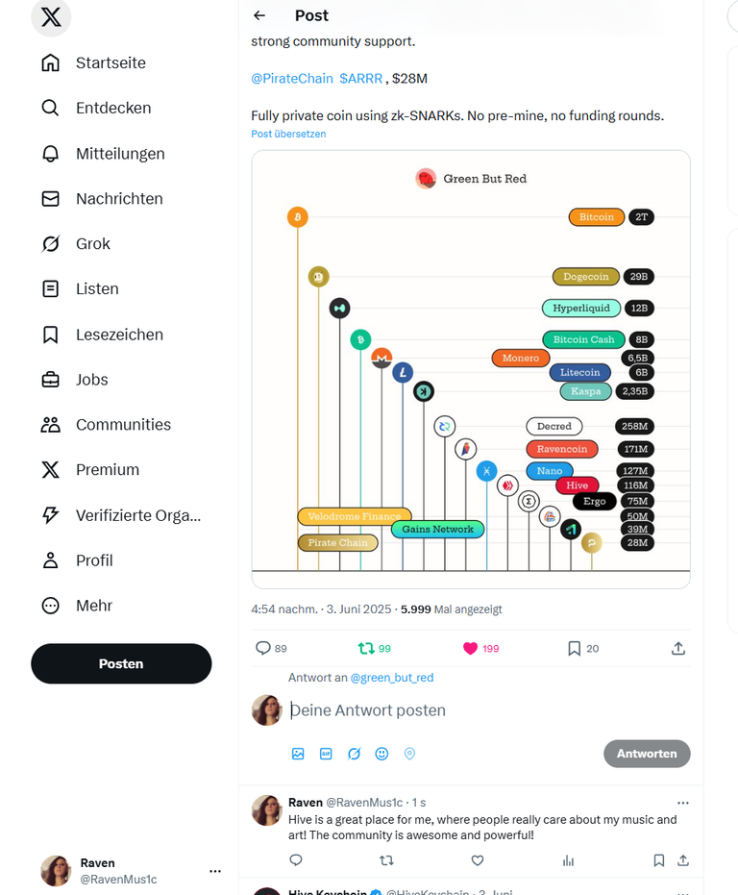Open the emoji picker in the reply composer
This screenshot has height=895, width=738.
[381, 754]
